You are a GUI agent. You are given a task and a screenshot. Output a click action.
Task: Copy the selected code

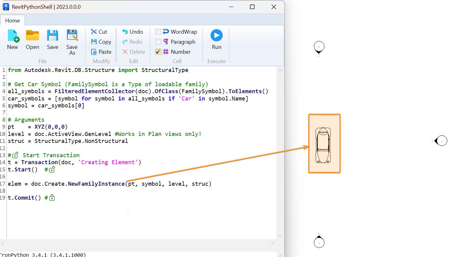101,42
